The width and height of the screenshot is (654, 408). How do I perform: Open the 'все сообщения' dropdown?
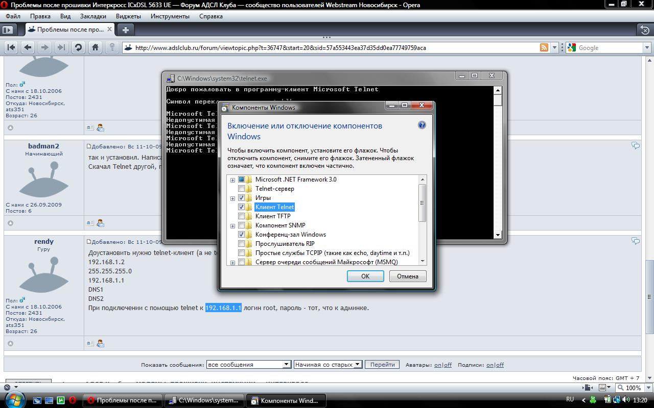[x=248, y=365]
